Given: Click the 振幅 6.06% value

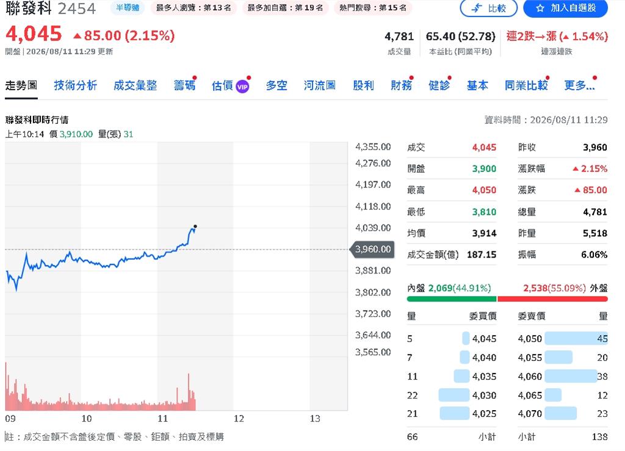Looking at the screenshot, I should tap(594, 254).
